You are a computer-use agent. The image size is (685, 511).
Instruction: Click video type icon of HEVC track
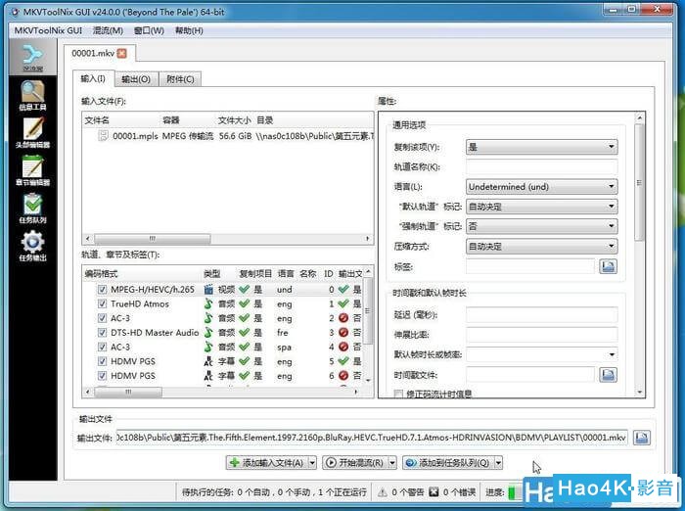point(208,290)
